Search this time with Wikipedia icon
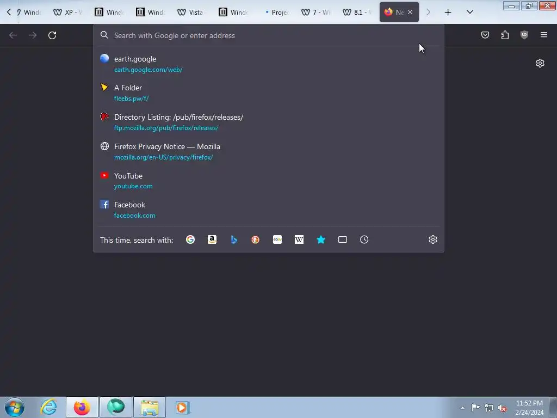 [299, 239]
